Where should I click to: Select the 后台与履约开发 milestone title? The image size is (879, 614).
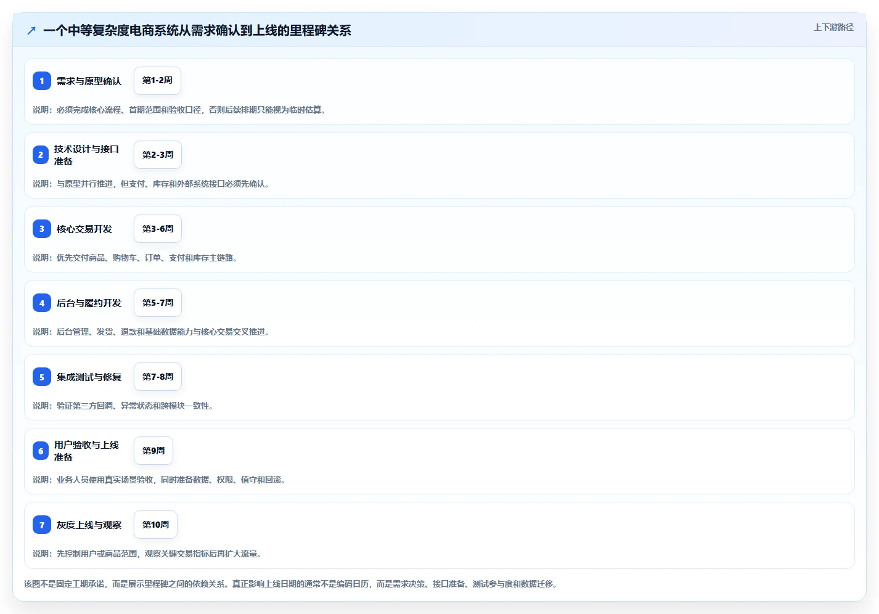(89, 303)
